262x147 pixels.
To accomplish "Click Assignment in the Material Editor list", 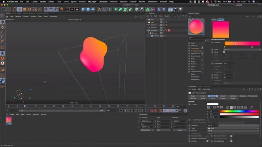I will 195,80.
